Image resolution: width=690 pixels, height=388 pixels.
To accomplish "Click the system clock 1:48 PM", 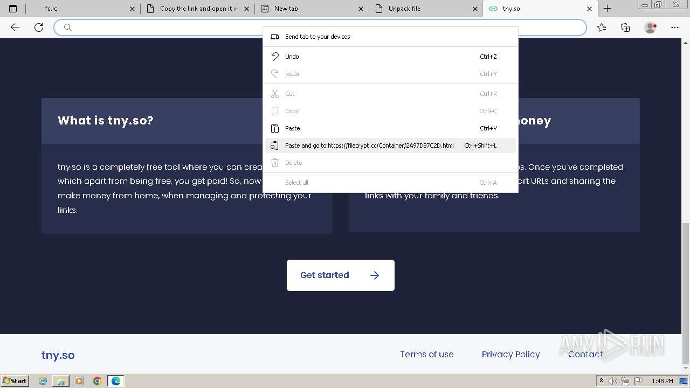I will [662, 381].
